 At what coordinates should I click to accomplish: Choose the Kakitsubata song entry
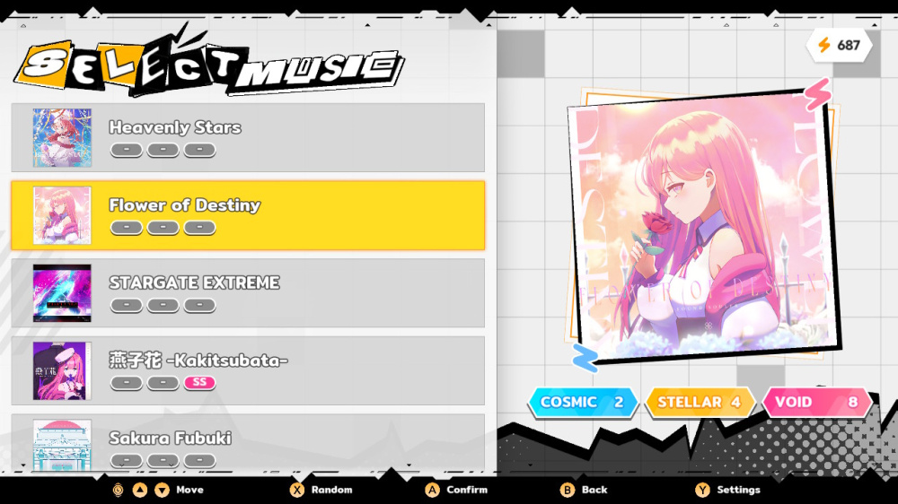[x=248, y=370]
